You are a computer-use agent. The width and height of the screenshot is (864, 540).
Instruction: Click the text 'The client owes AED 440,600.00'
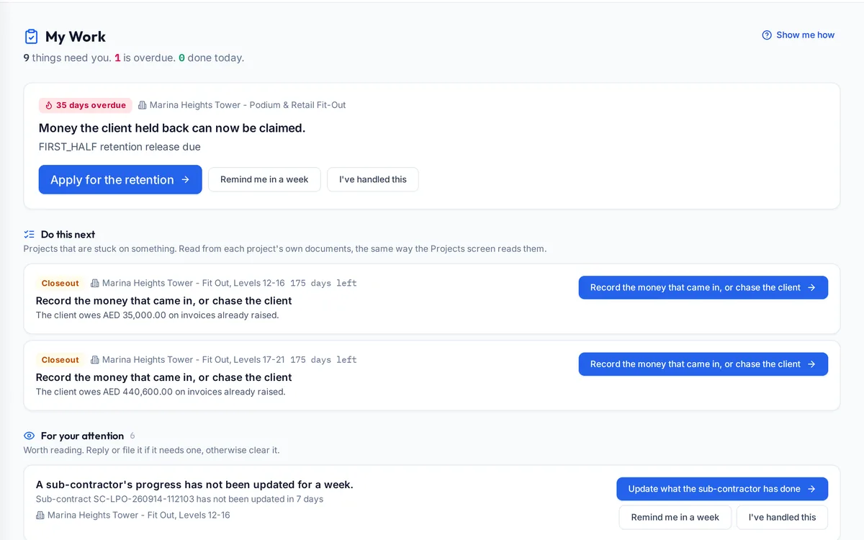click(x=104, y=392)
